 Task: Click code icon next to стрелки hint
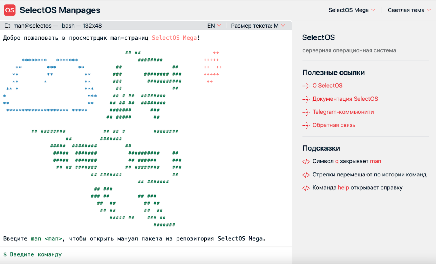point(306,175)
